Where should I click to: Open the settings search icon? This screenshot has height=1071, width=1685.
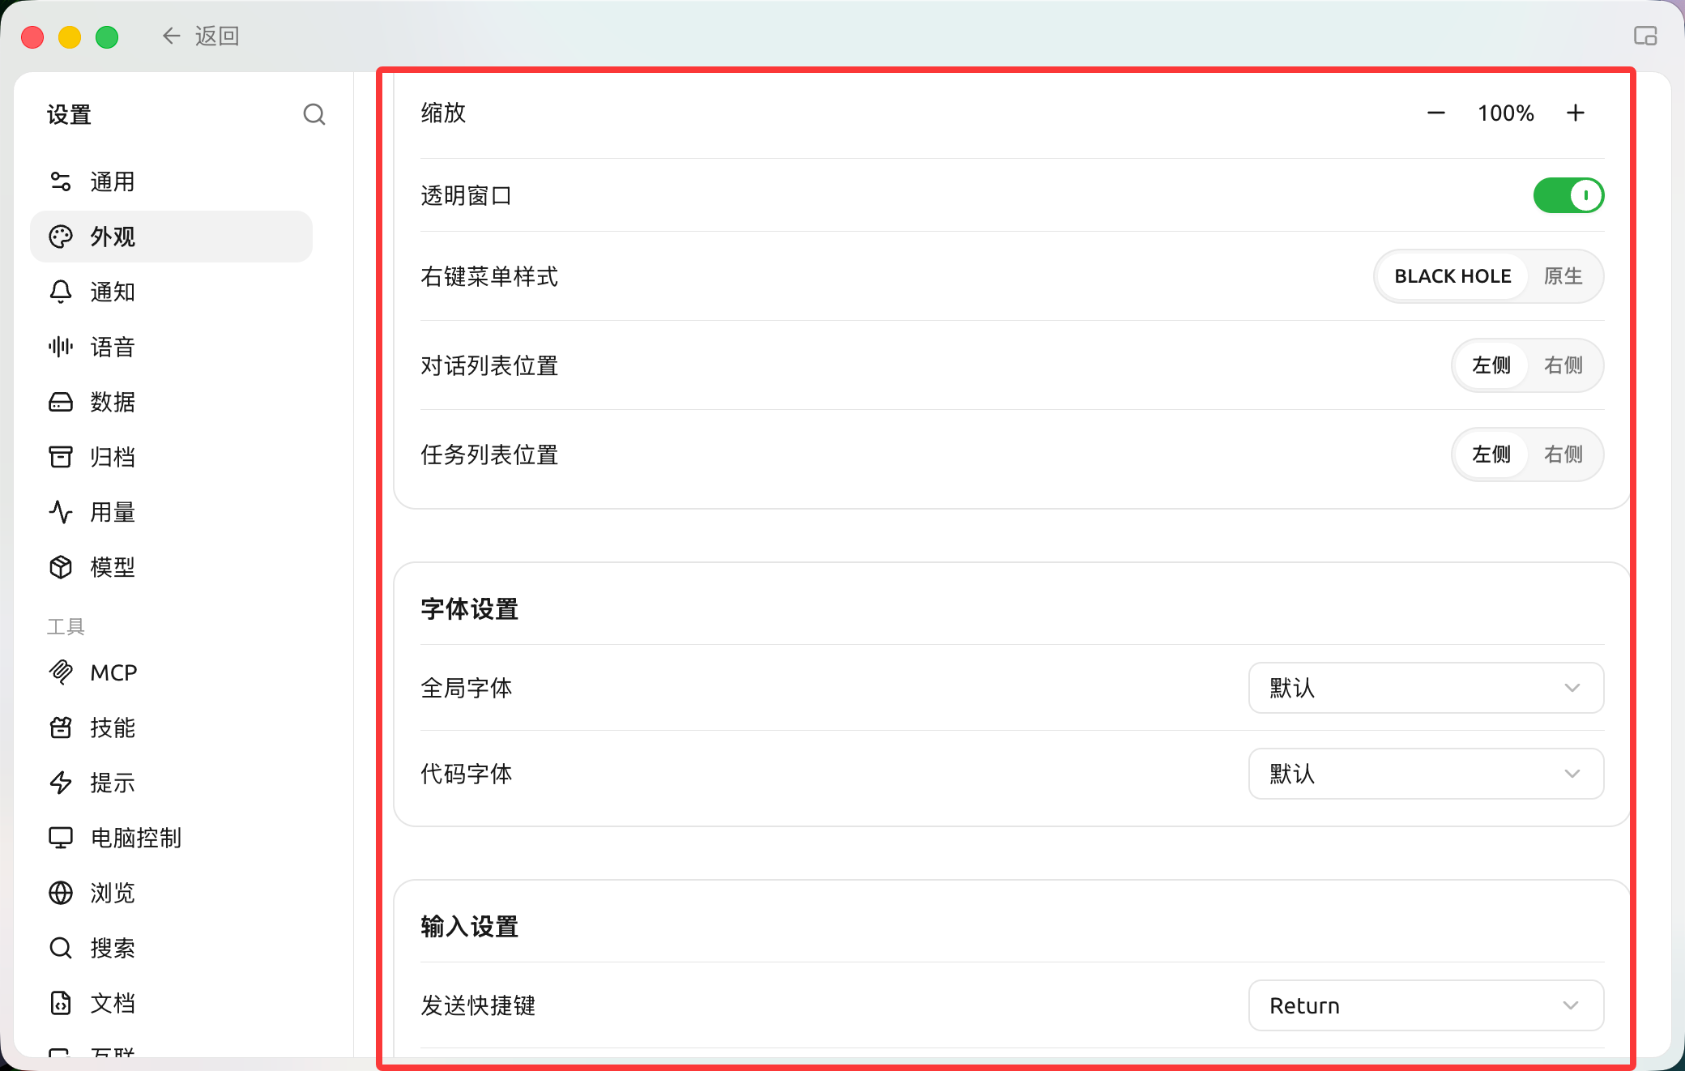click(x=314, y=114)
